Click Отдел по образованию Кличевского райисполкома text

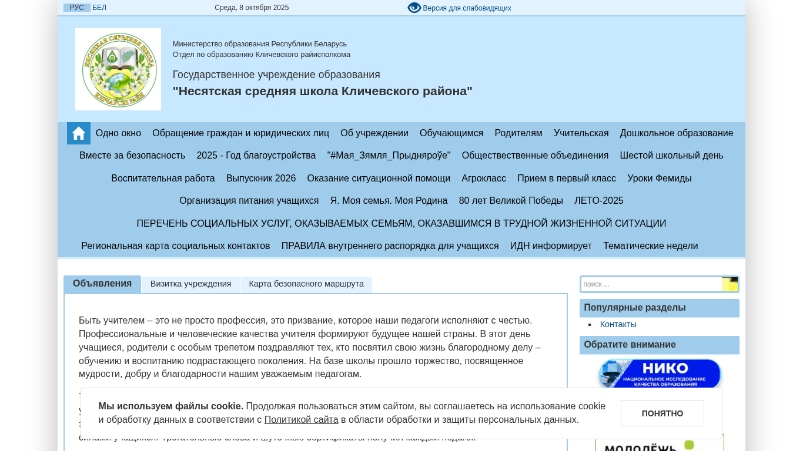[x=262, y=55]
